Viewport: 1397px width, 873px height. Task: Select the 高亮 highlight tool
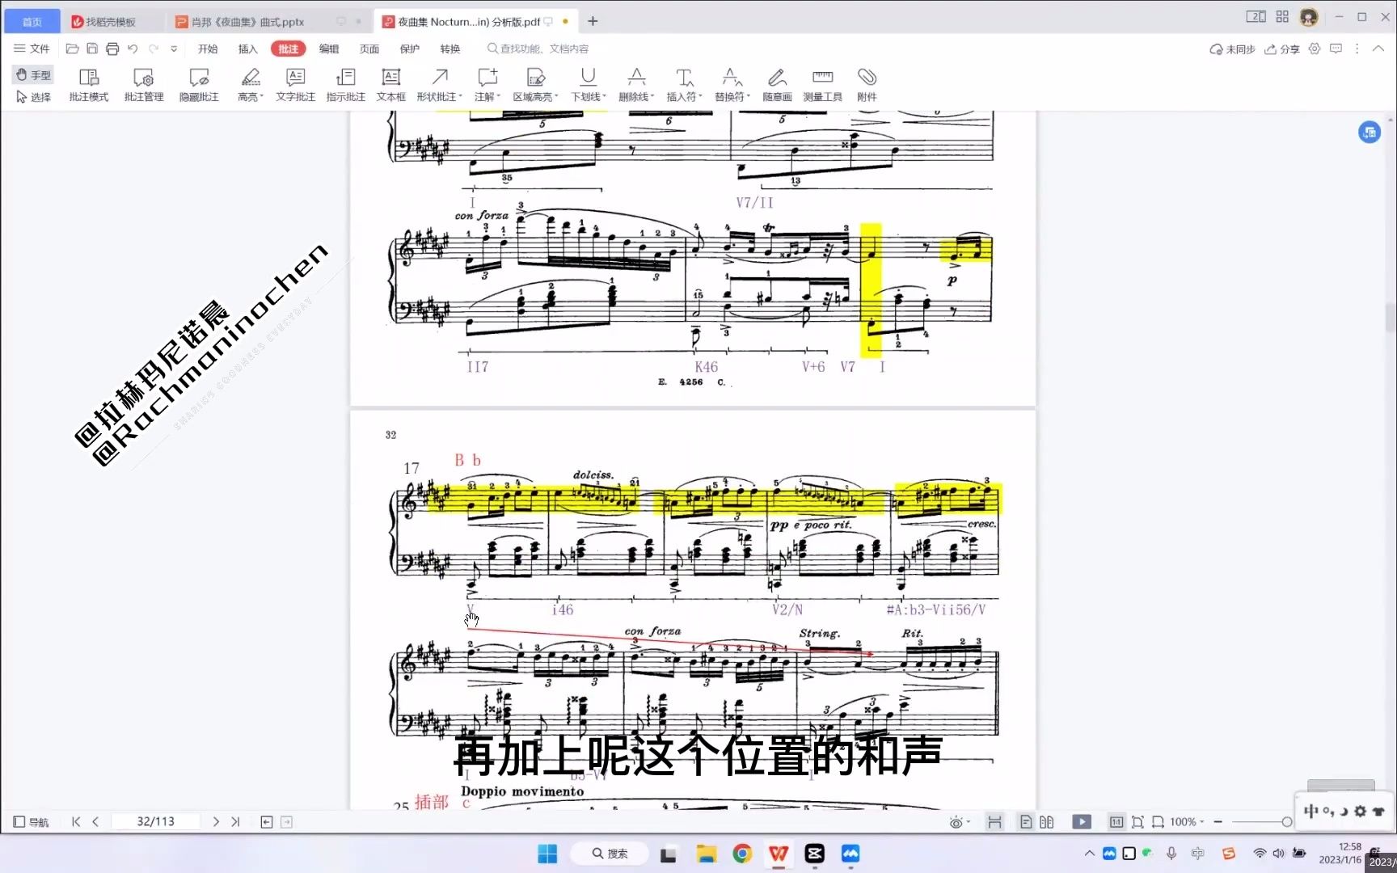tap(251, 86)
